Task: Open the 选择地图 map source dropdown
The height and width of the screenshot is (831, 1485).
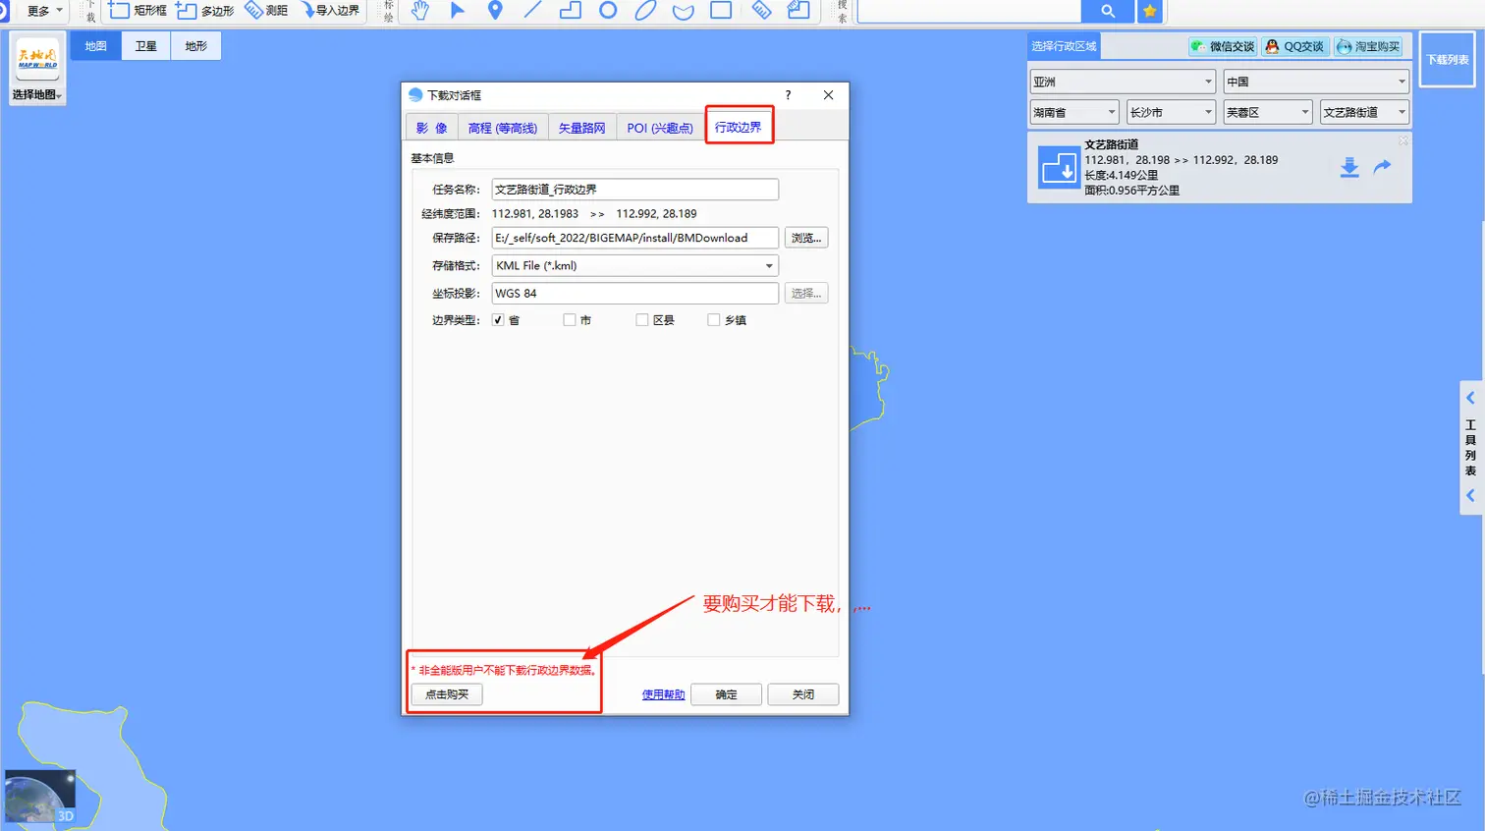Action: pos(37,95)
